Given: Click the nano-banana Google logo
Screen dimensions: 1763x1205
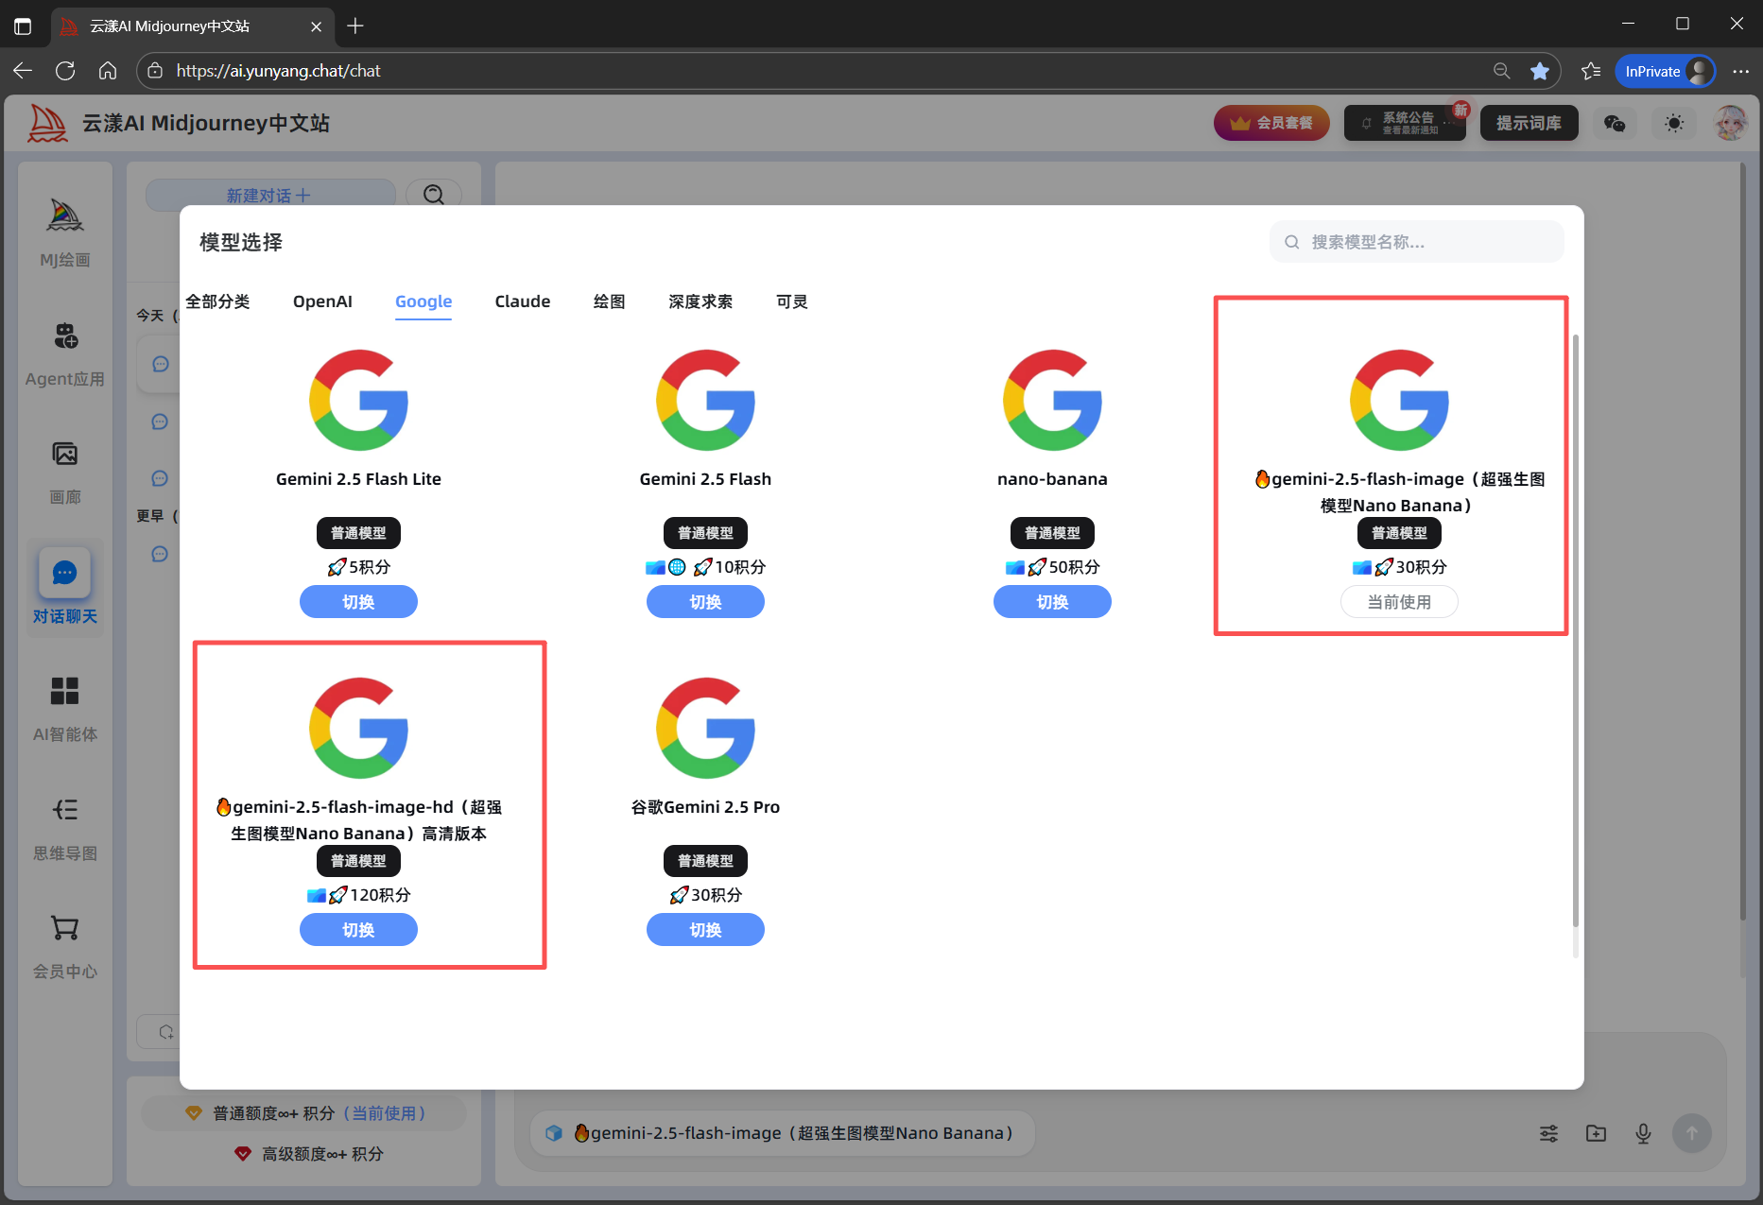Looking at the screenshot, I should tap(1052, 400).
